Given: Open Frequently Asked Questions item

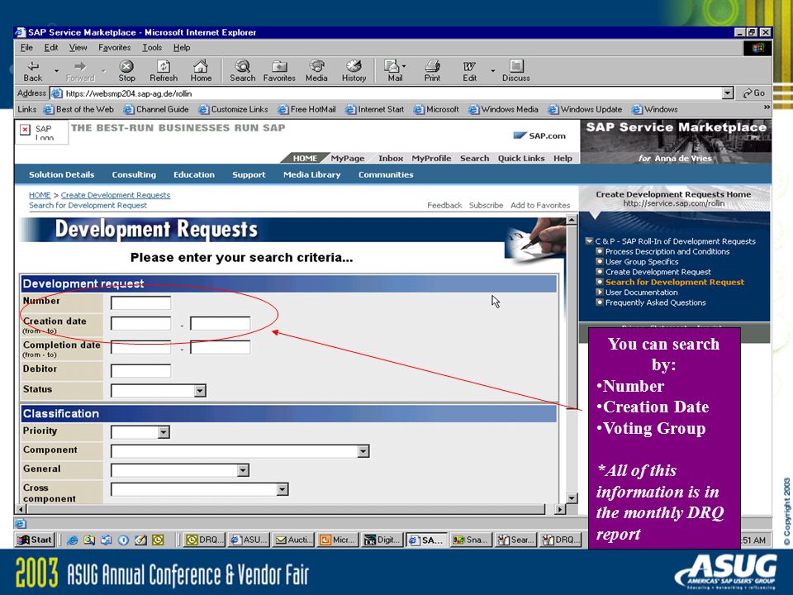Looking at the screenshot, I should tap(655, 302).
